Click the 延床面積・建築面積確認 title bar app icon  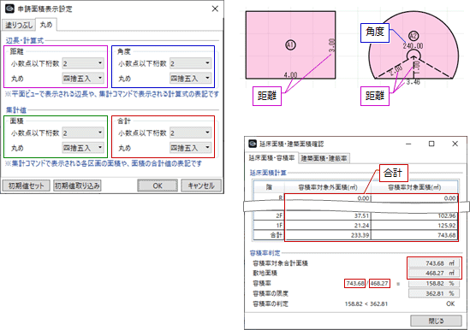(253, 144)
